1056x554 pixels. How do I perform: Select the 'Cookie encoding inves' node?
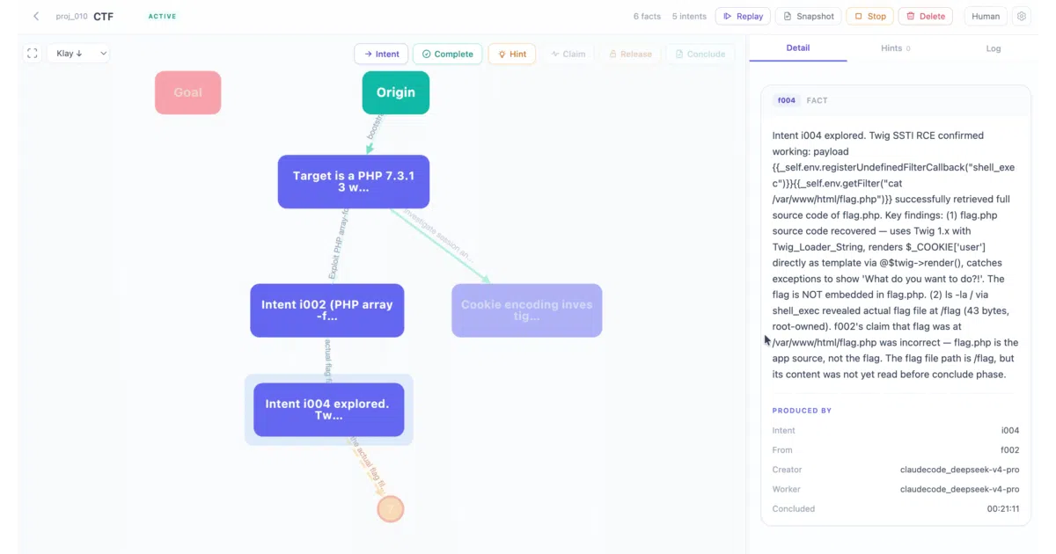tap(527, 310)
